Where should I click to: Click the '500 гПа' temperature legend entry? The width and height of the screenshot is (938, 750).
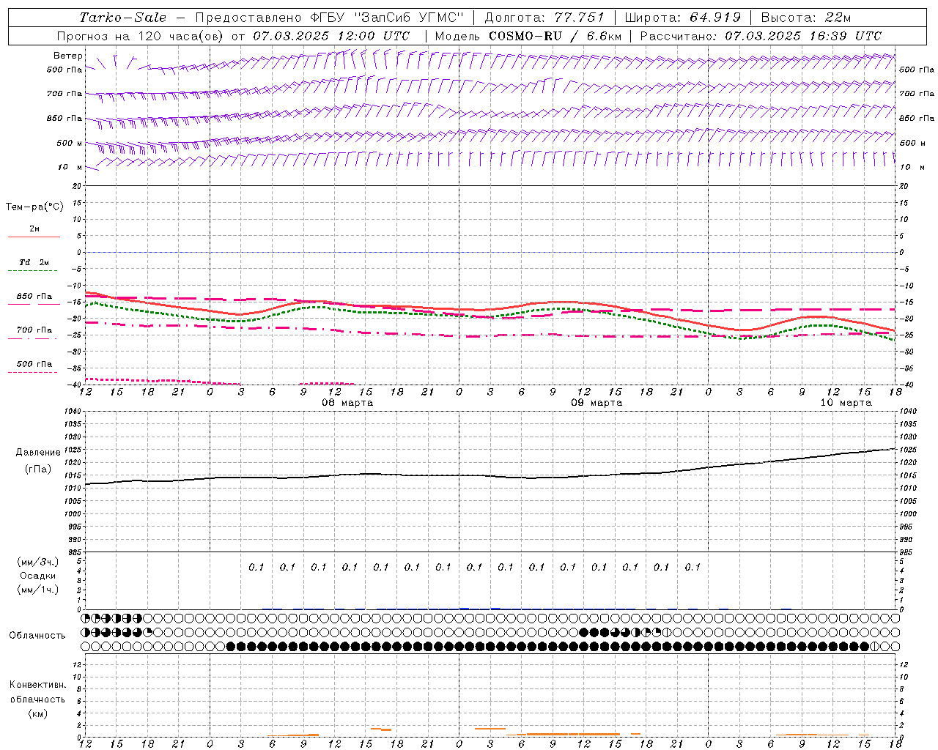click(34, 364)
